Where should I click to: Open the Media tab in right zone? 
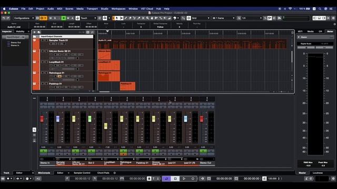310,31
